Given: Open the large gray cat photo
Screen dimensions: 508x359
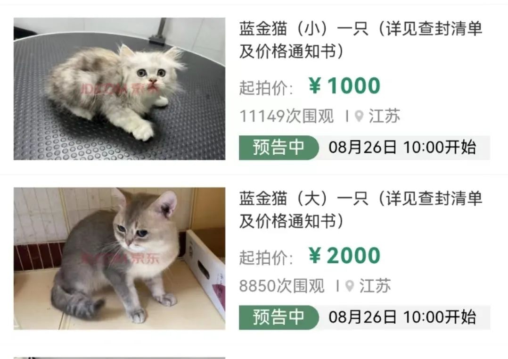Looking at the screenshot, I should (x=119, y=259).
